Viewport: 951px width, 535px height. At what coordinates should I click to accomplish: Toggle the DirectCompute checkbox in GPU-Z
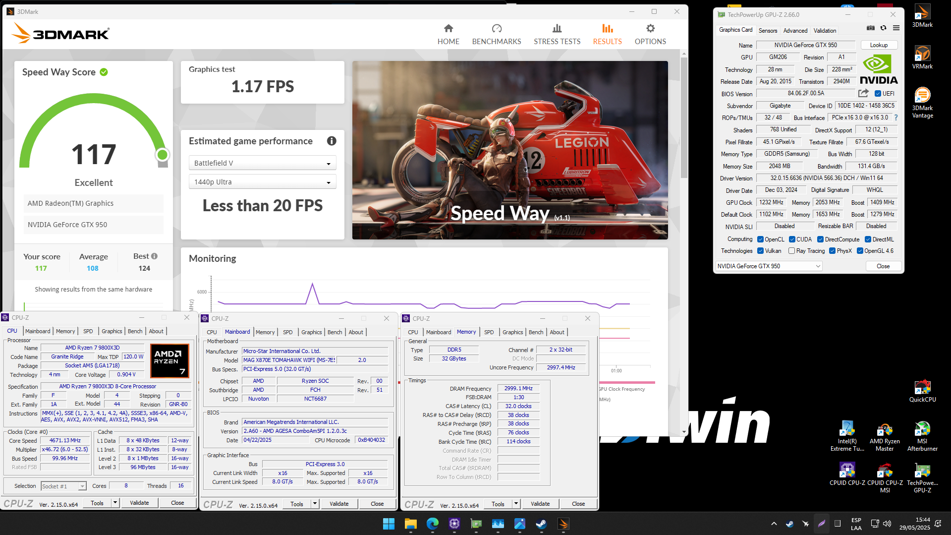click(820, 239)
